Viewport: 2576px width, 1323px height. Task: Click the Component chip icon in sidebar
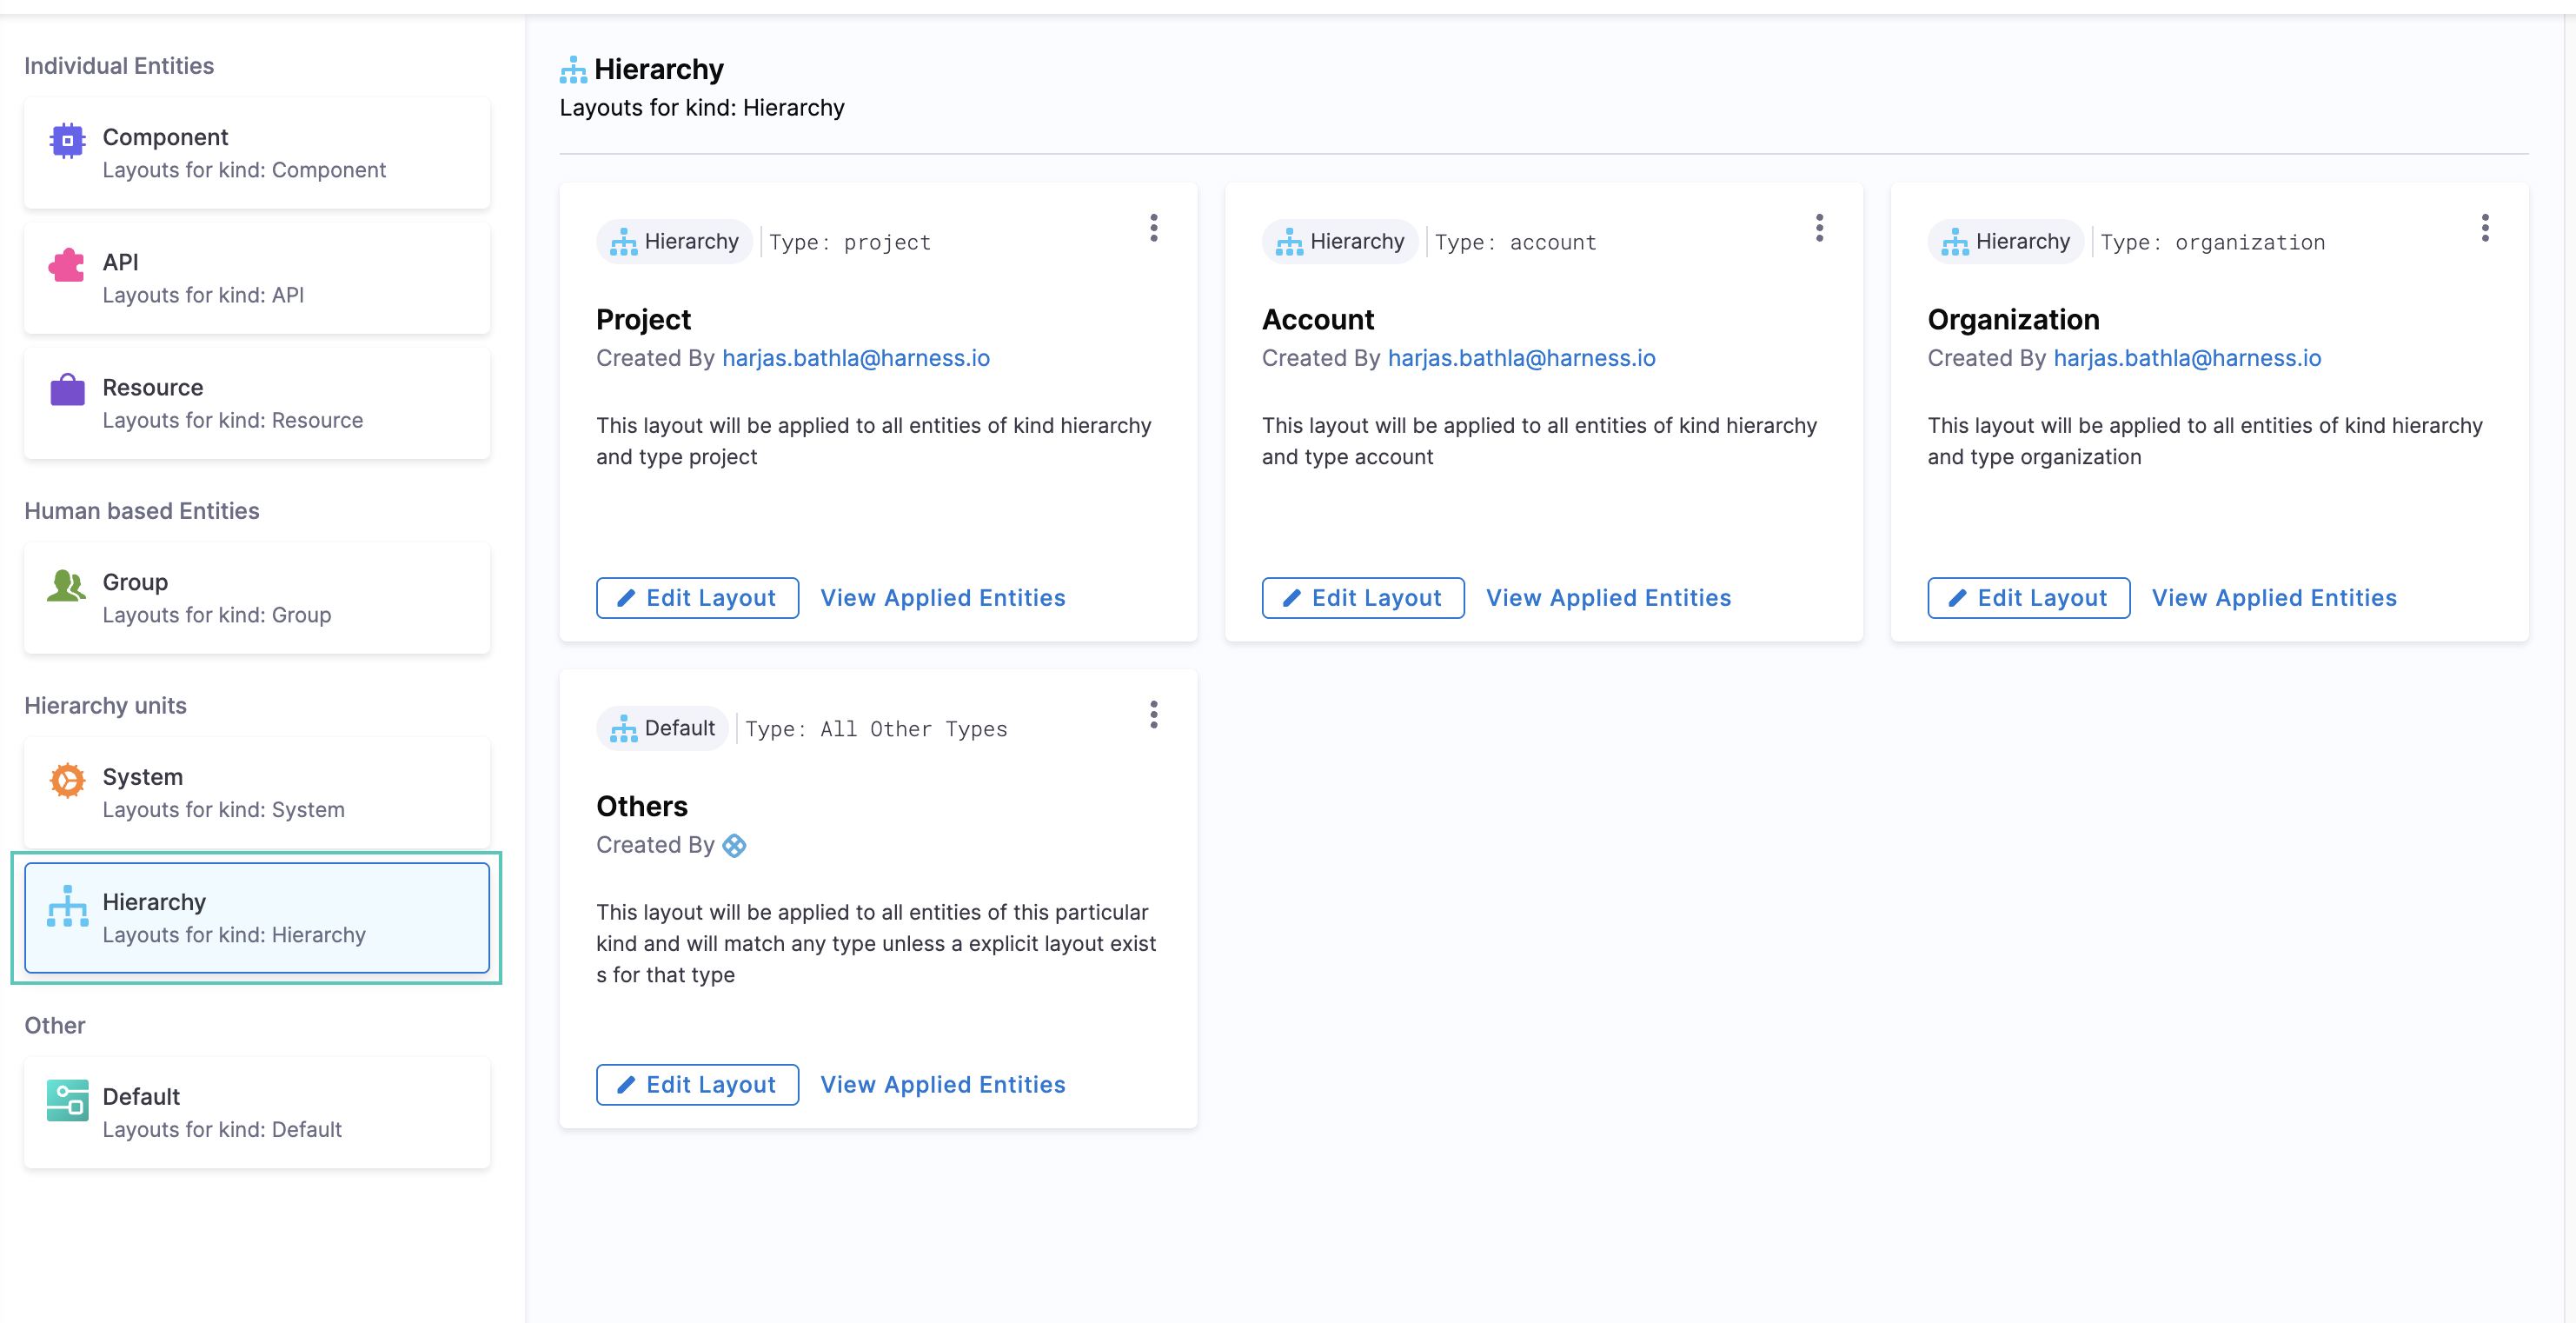click(x=67, y=141)
